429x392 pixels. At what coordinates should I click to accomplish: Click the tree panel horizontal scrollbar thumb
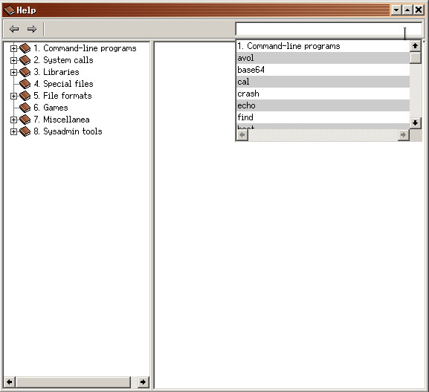(x=73, y=382)
